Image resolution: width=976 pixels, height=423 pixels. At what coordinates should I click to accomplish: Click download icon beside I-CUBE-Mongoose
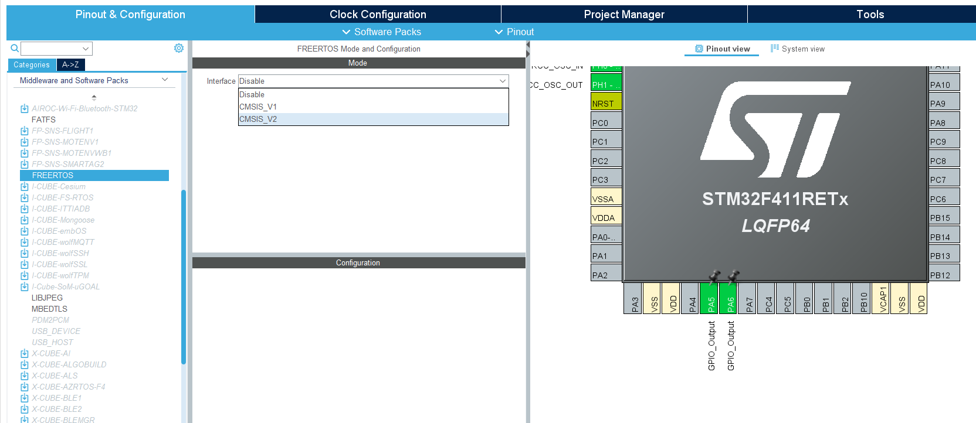(x=25, y=220)
